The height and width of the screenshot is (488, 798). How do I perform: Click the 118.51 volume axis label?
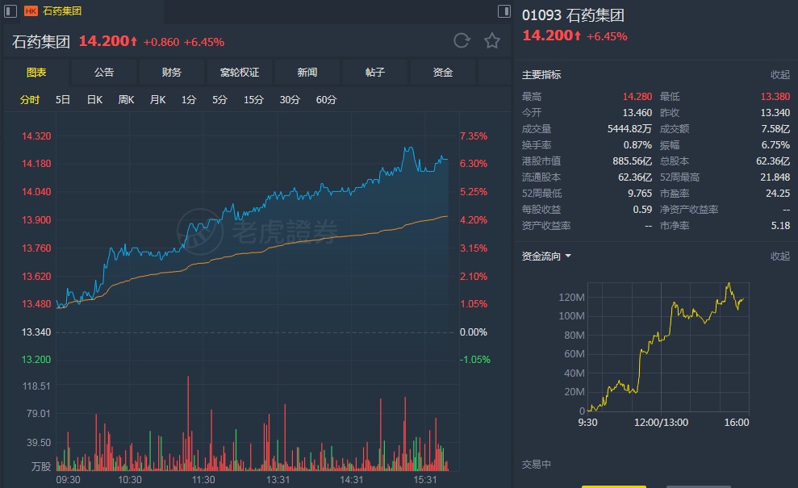(x=36, y=386)
